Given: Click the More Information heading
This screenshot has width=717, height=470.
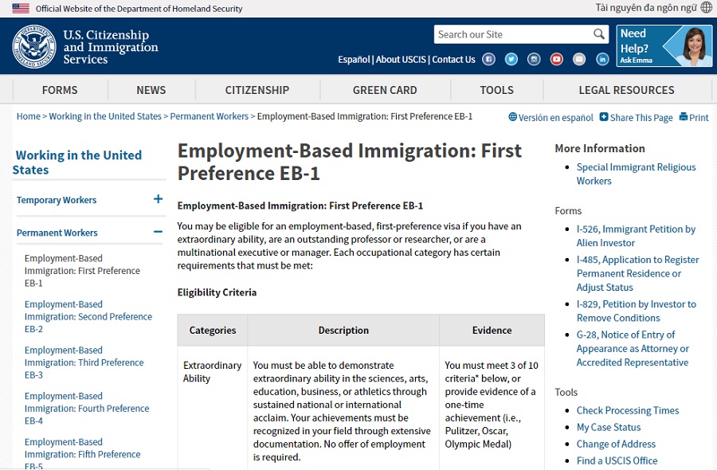Looking at the screenshot, I should [600, 149].
